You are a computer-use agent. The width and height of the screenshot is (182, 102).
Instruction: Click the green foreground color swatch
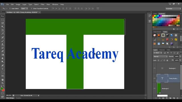click(x=2, y=89)
